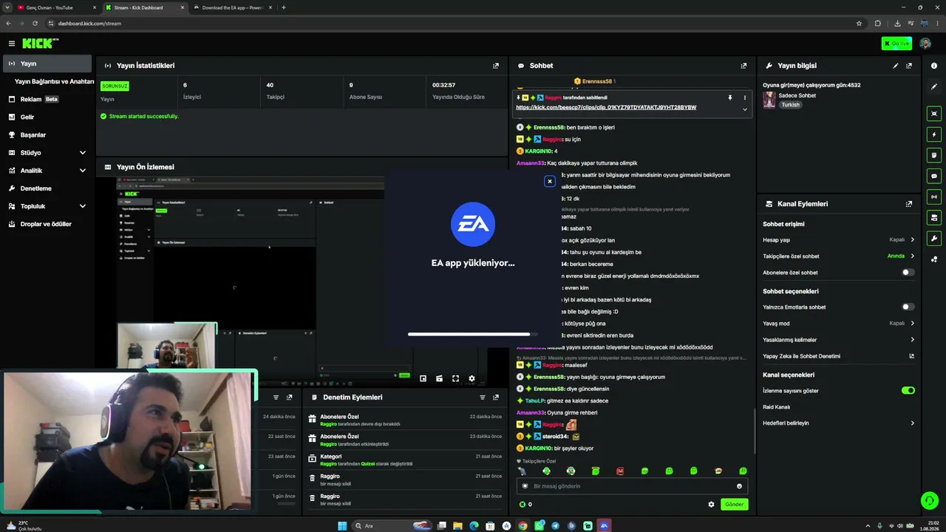This screenshot has height=532, width=946.
Task: Open File Explorer from taskbar
Action: pos(458,526)
